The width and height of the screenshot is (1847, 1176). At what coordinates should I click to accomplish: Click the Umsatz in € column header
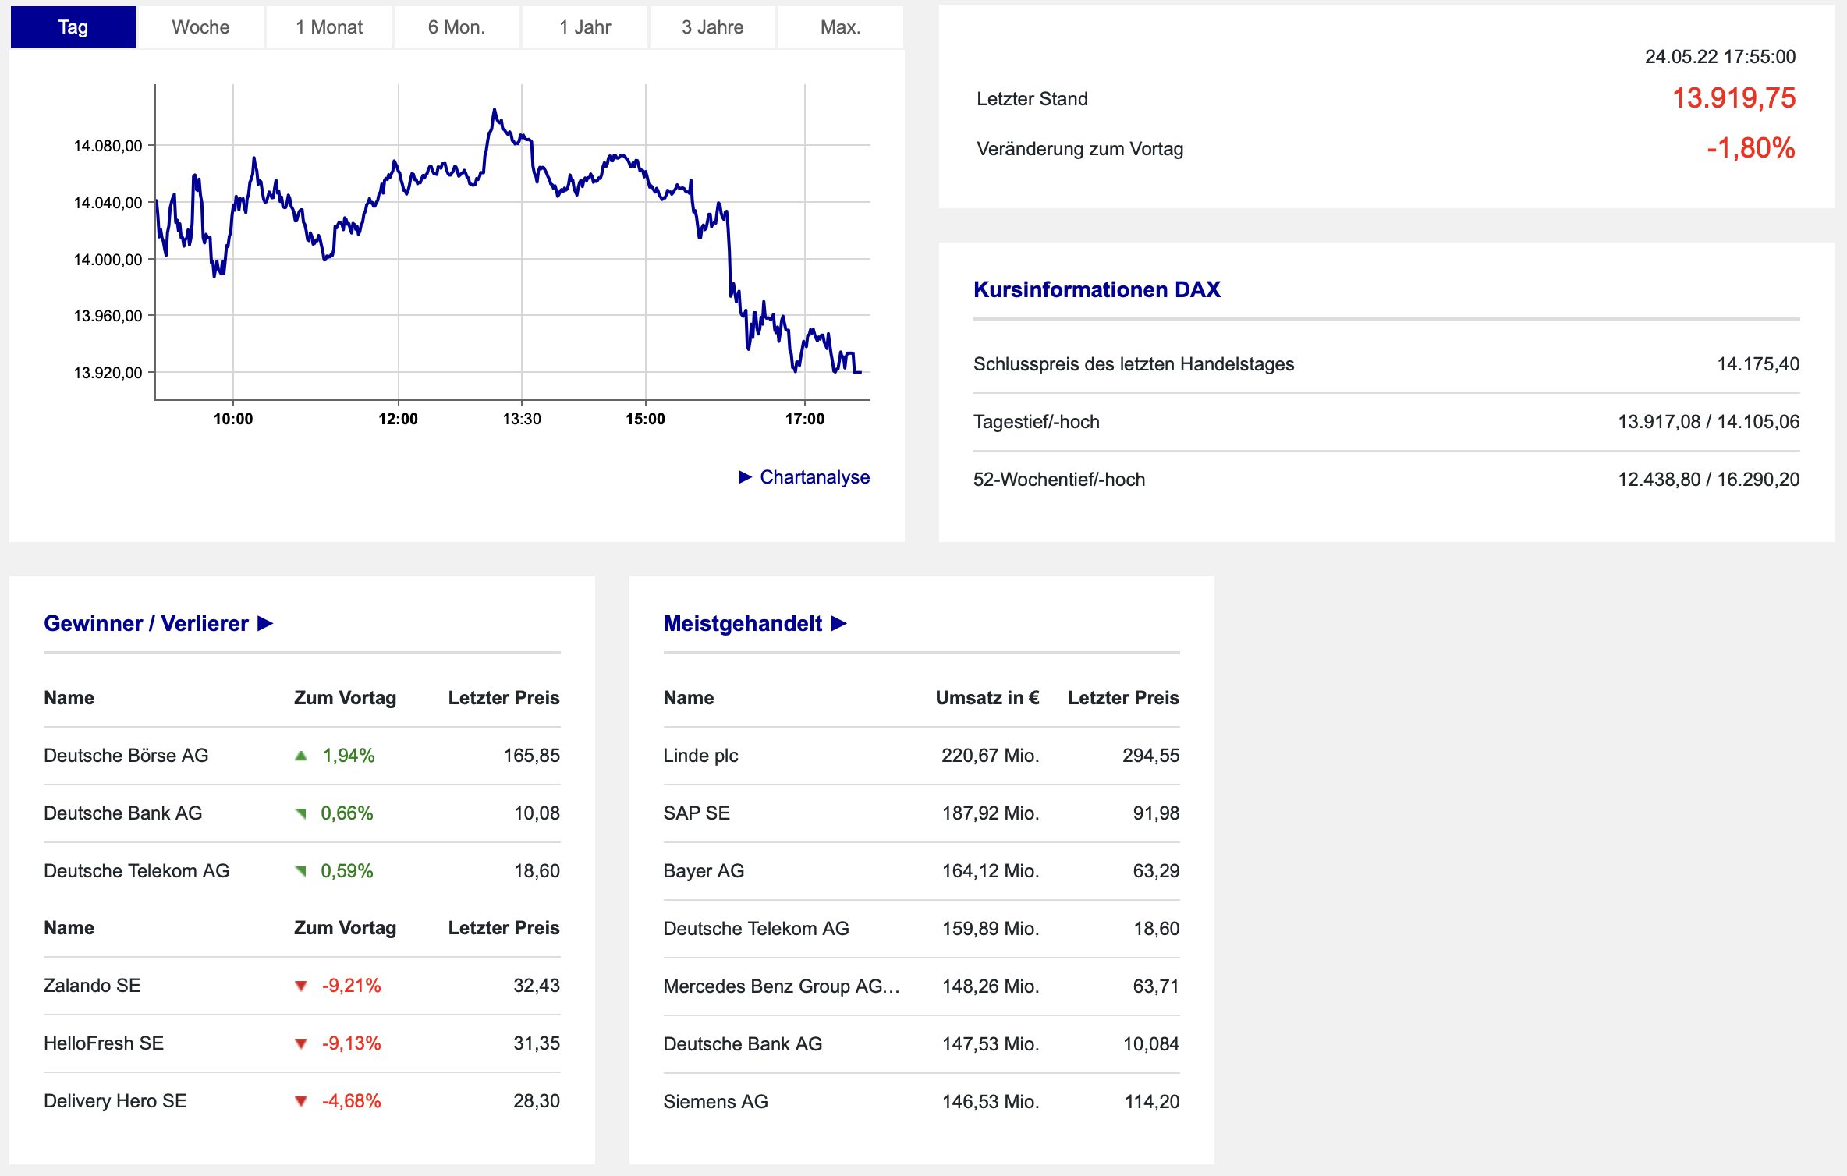[987, 698]
